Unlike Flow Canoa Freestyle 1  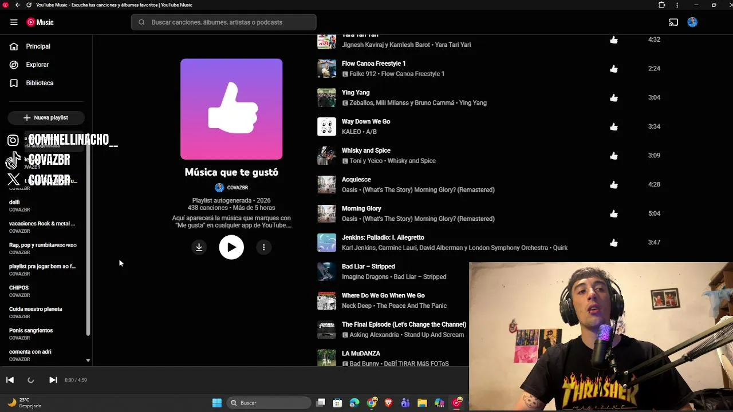[614, 69]
